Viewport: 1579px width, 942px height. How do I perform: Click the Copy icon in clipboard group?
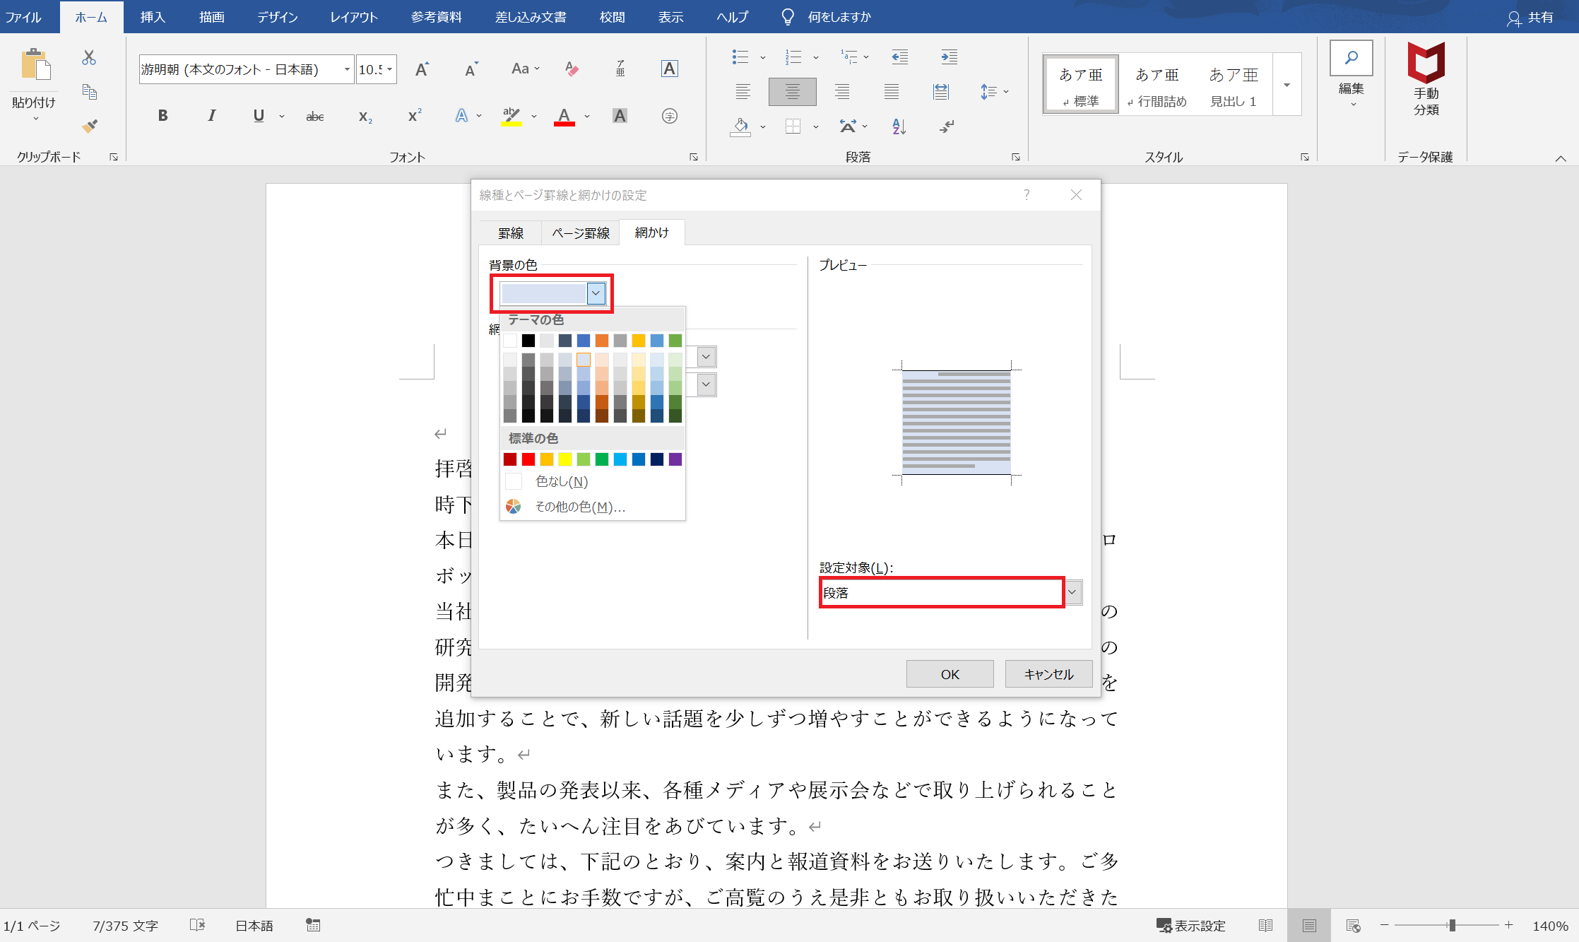click(x=89, y=92)
